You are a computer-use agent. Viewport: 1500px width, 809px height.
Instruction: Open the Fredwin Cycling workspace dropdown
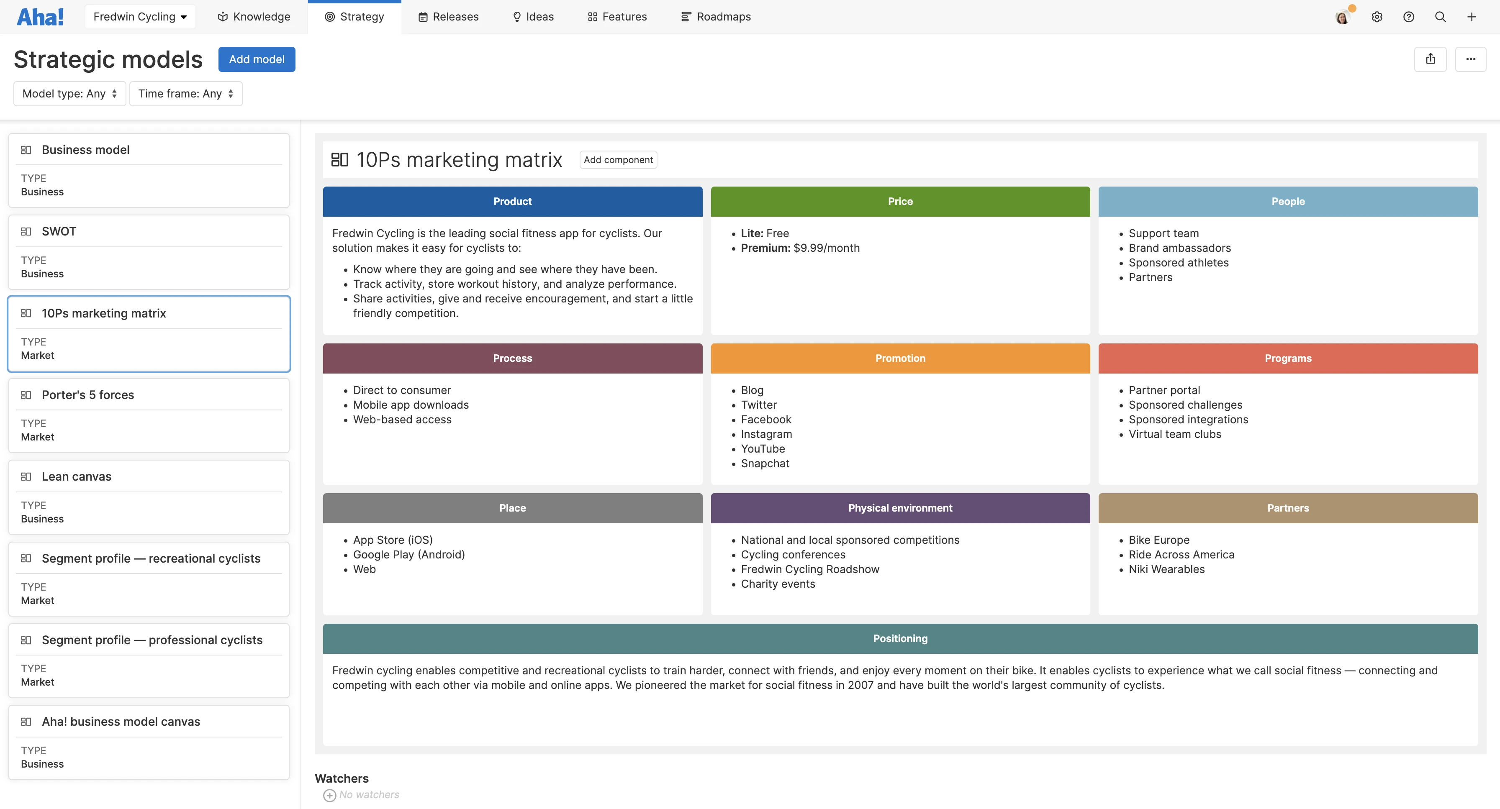click(x=140, y=17)
